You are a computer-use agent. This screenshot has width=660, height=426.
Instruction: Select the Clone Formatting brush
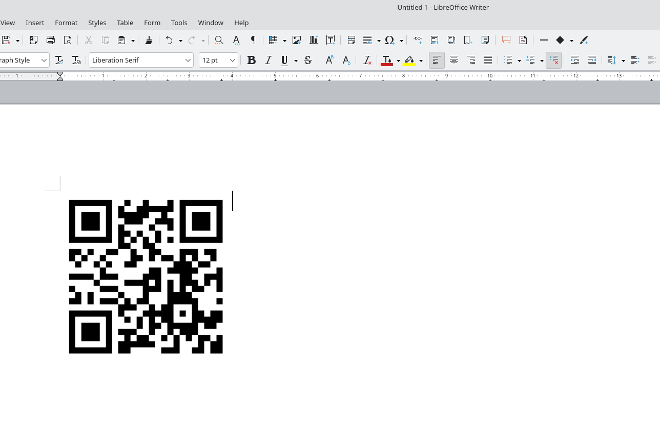[149, 40]
